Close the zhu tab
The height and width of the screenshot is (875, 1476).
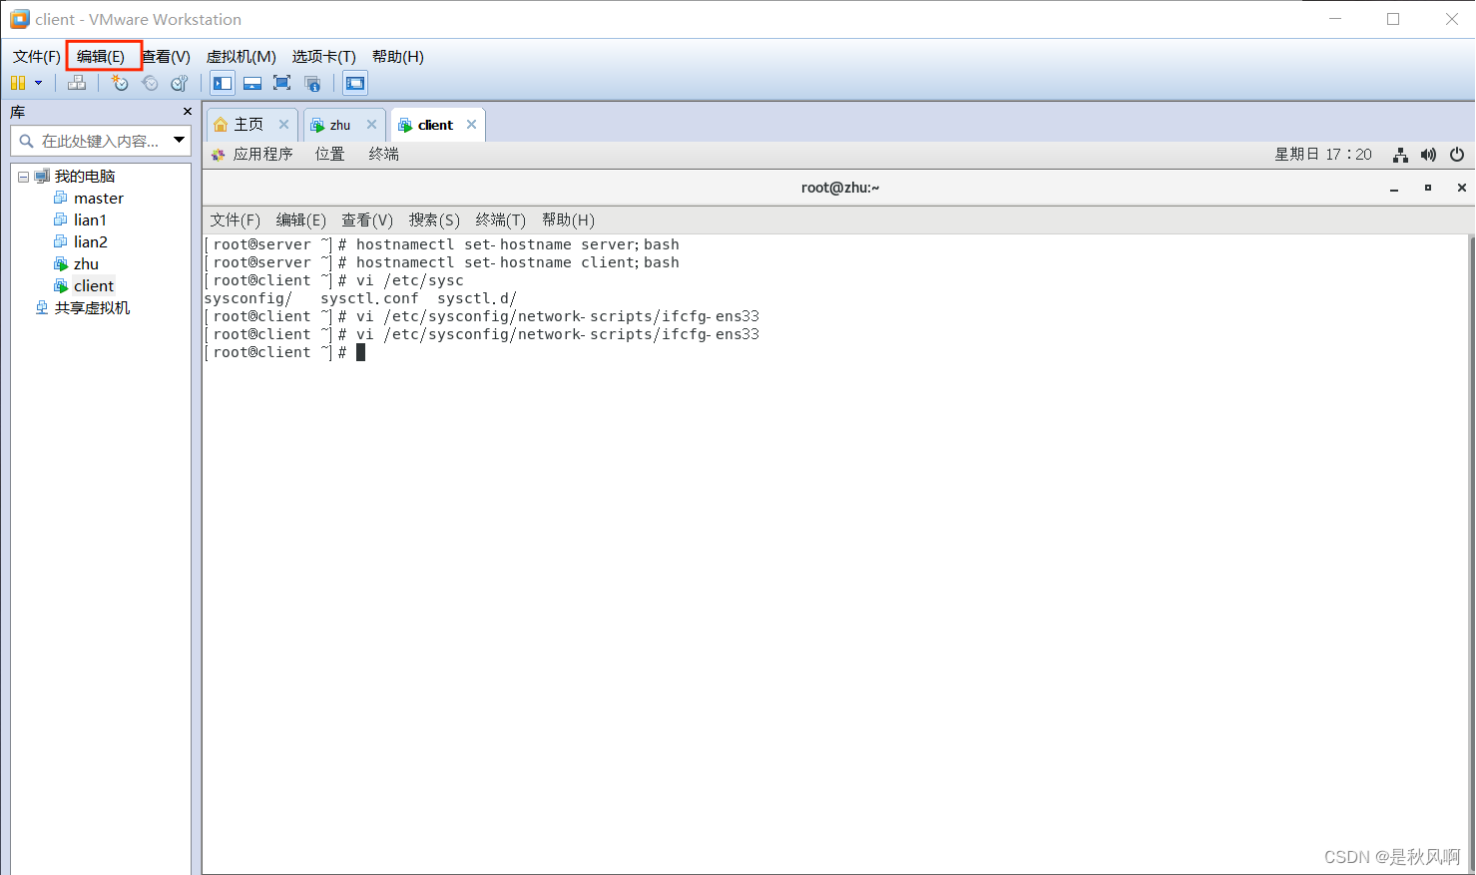pos(371,125)
